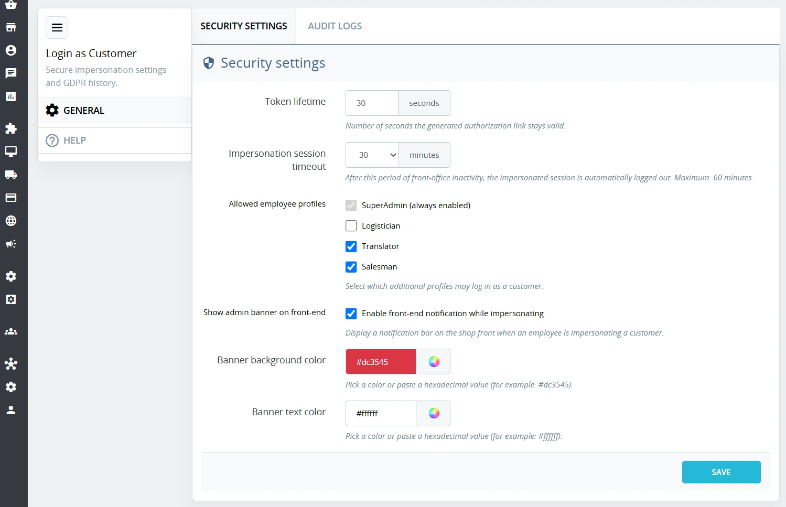
Task: Open the shopping basket orders icon in sidebar
Action: coord(11,4)
